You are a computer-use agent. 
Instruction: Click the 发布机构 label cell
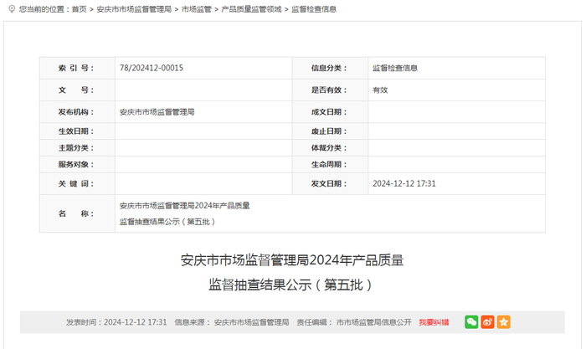77,112
